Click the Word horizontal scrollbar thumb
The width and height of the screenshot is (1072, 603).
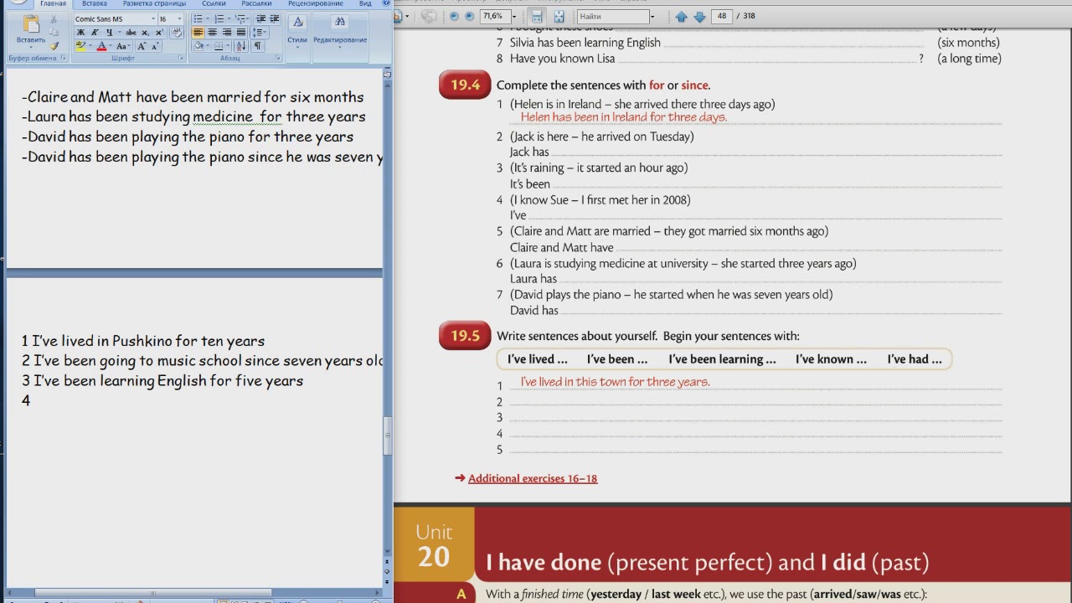tap(152, 593)
